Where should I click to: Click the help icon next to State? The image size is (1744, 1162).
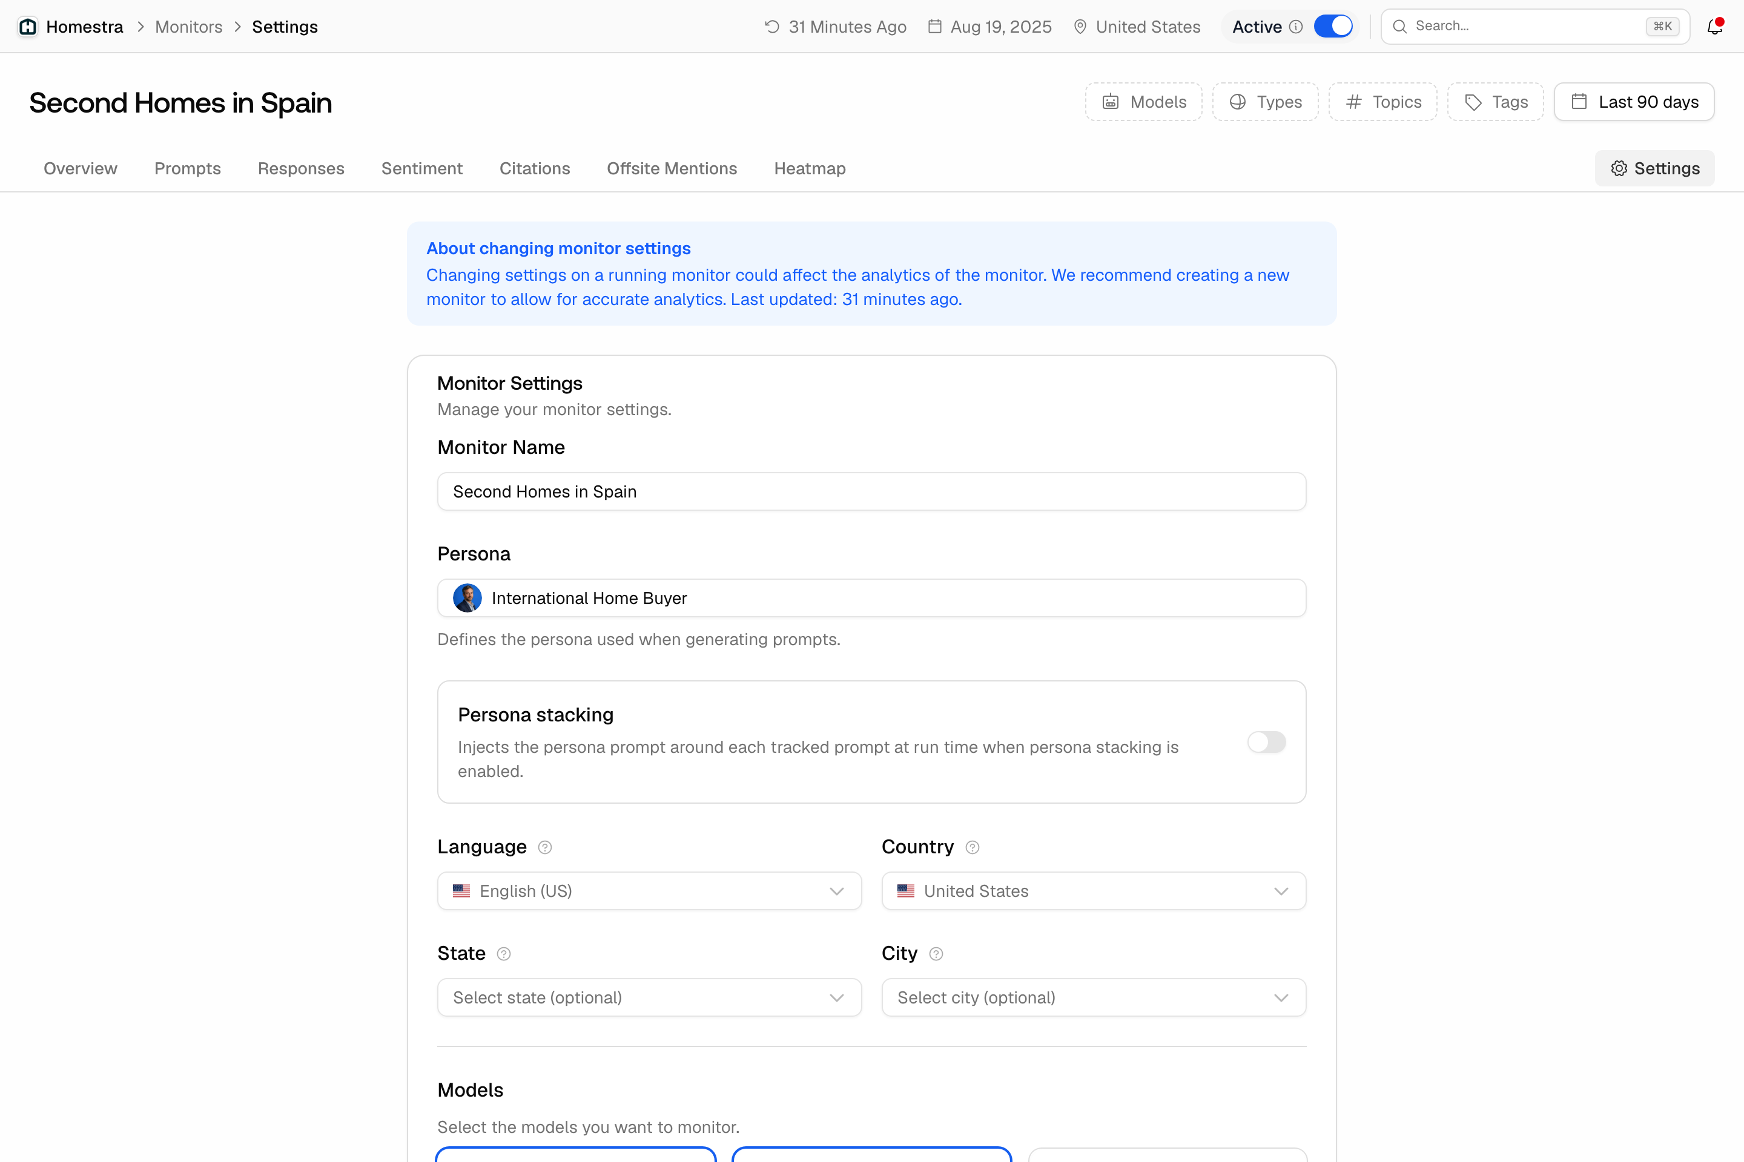[503, 954]
